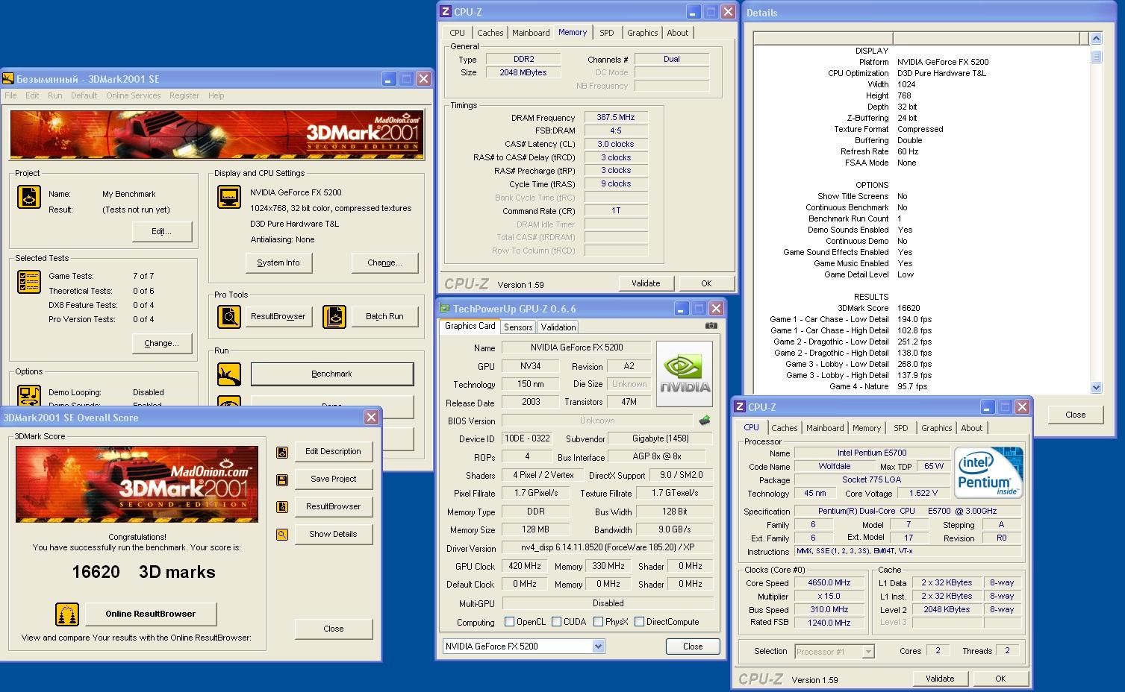
Task: Click the NVIDIA logo in GPU-Z
Action: pos(685,374)
